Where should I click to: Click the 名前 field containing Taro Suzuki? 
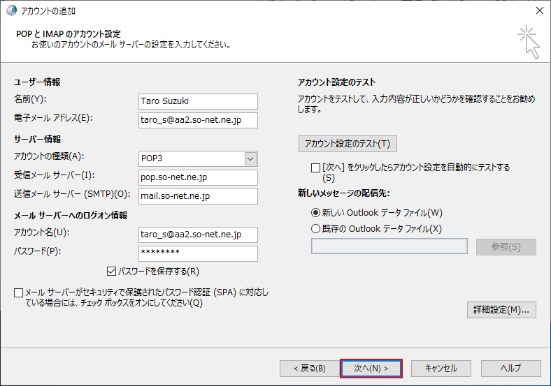point(198,101)
